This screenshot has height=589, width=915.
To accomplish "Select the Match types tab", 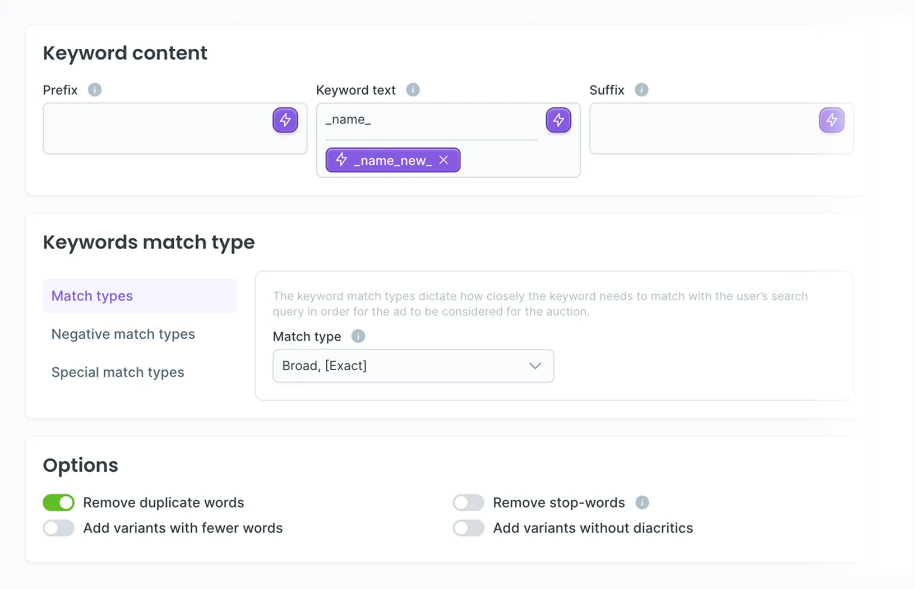I will click(x=140, y=296).
